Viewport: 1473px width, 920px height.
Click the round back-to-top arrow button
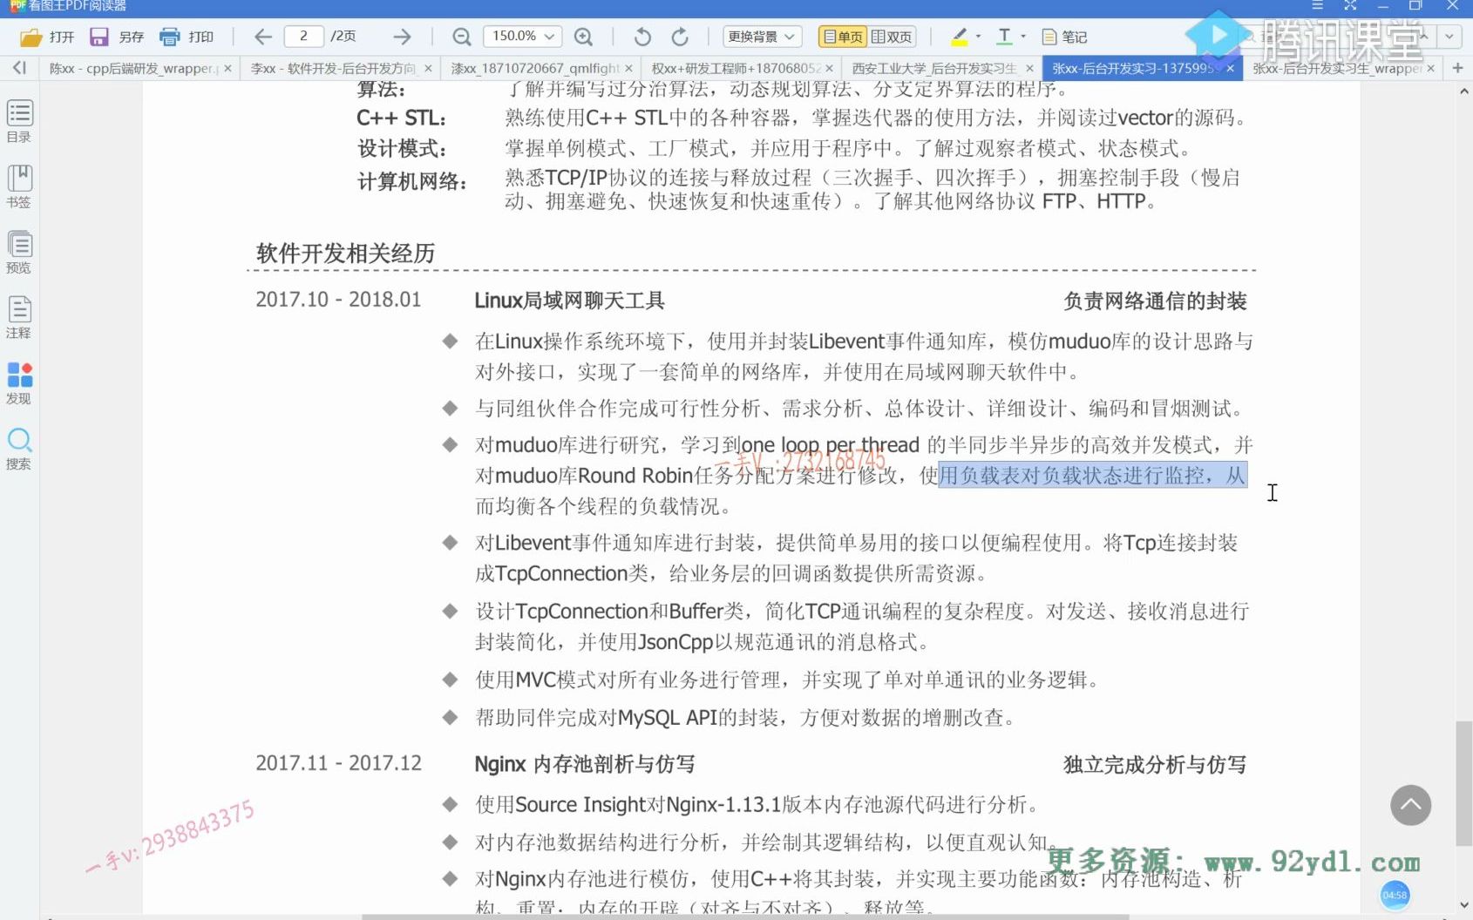tap(1410, 805)
